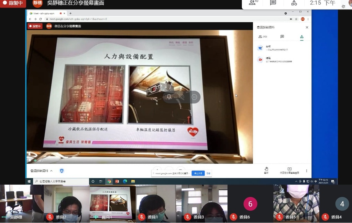Image resolution: width=352 pixels, height=223 pixels.
Task: Click the 隱藏 link on sharing bar
Action: [x=208, y=173]
